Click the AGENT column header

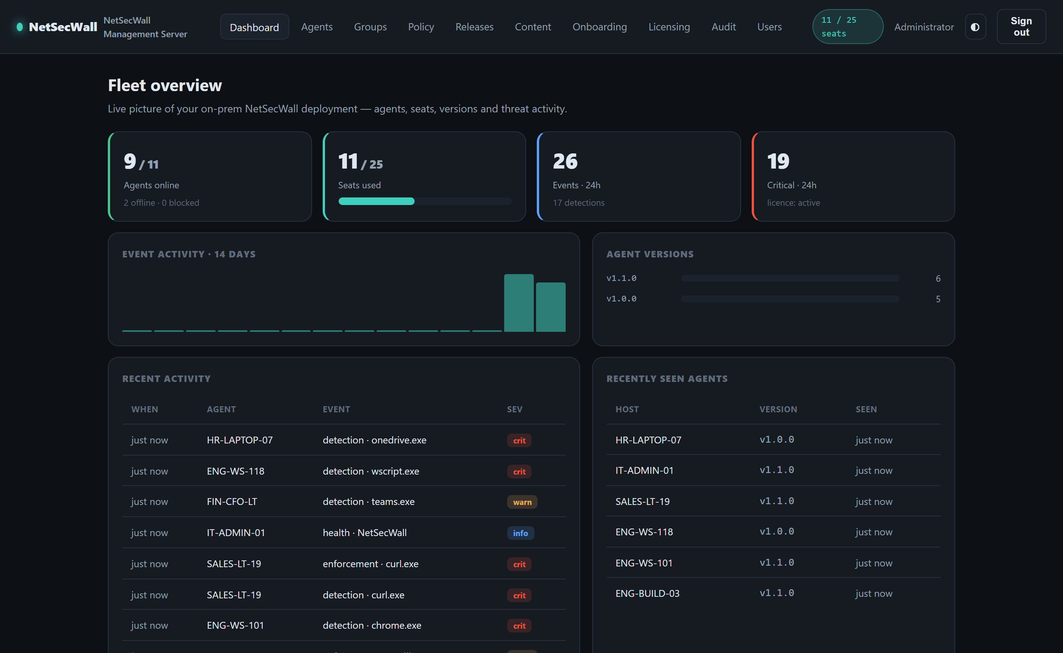[x=221, y=409]
